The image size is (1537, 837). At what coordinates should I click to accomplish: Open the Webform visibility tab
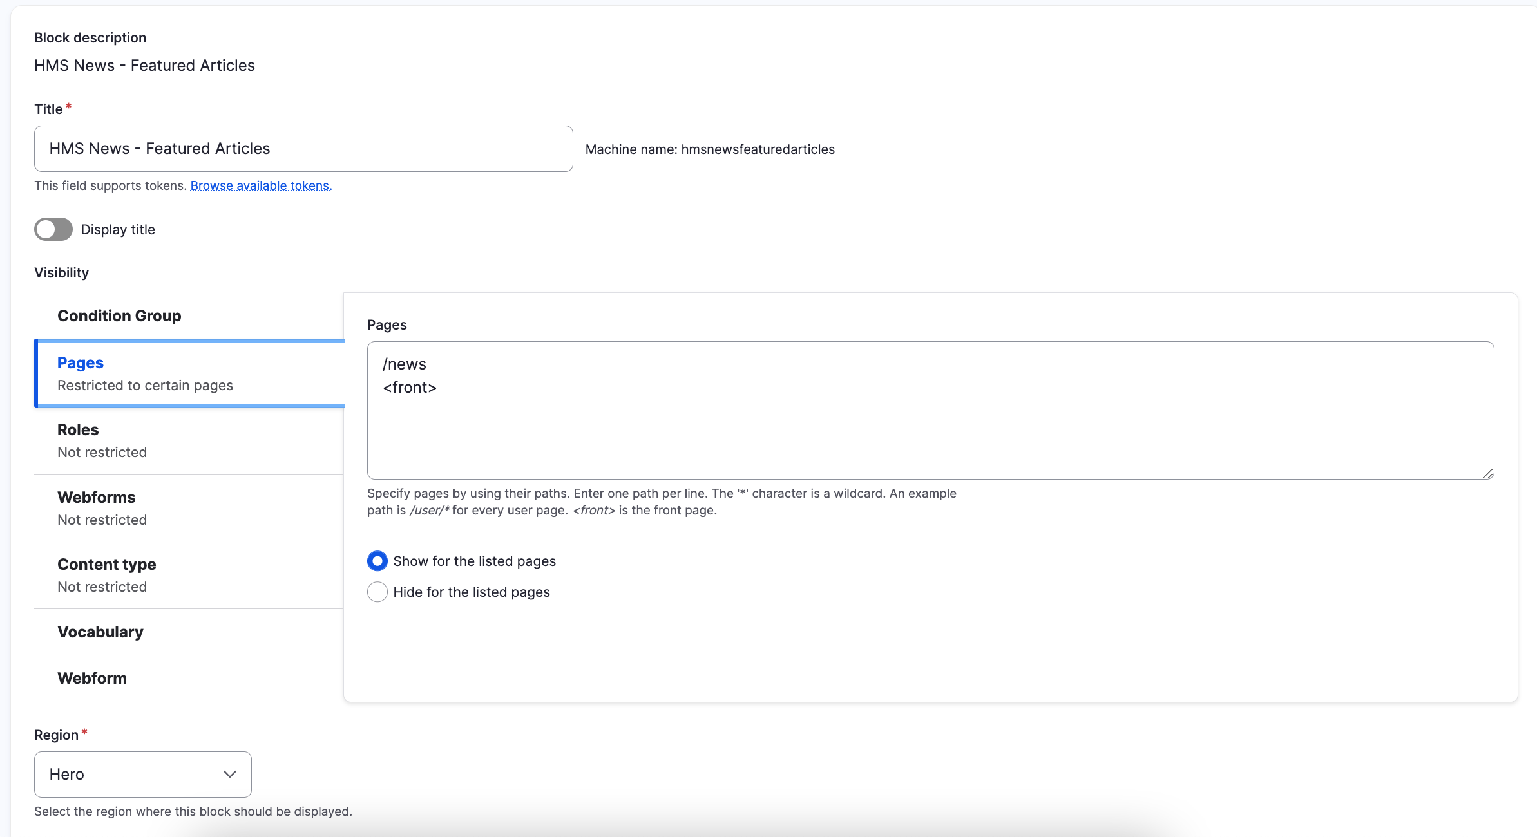[92, 678]
